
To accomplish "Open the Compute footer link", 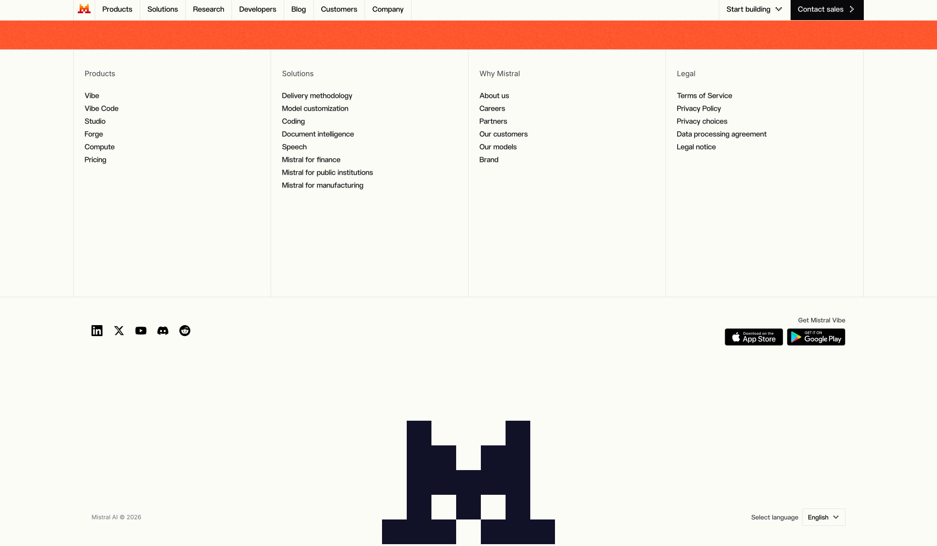I will [100, 147].
